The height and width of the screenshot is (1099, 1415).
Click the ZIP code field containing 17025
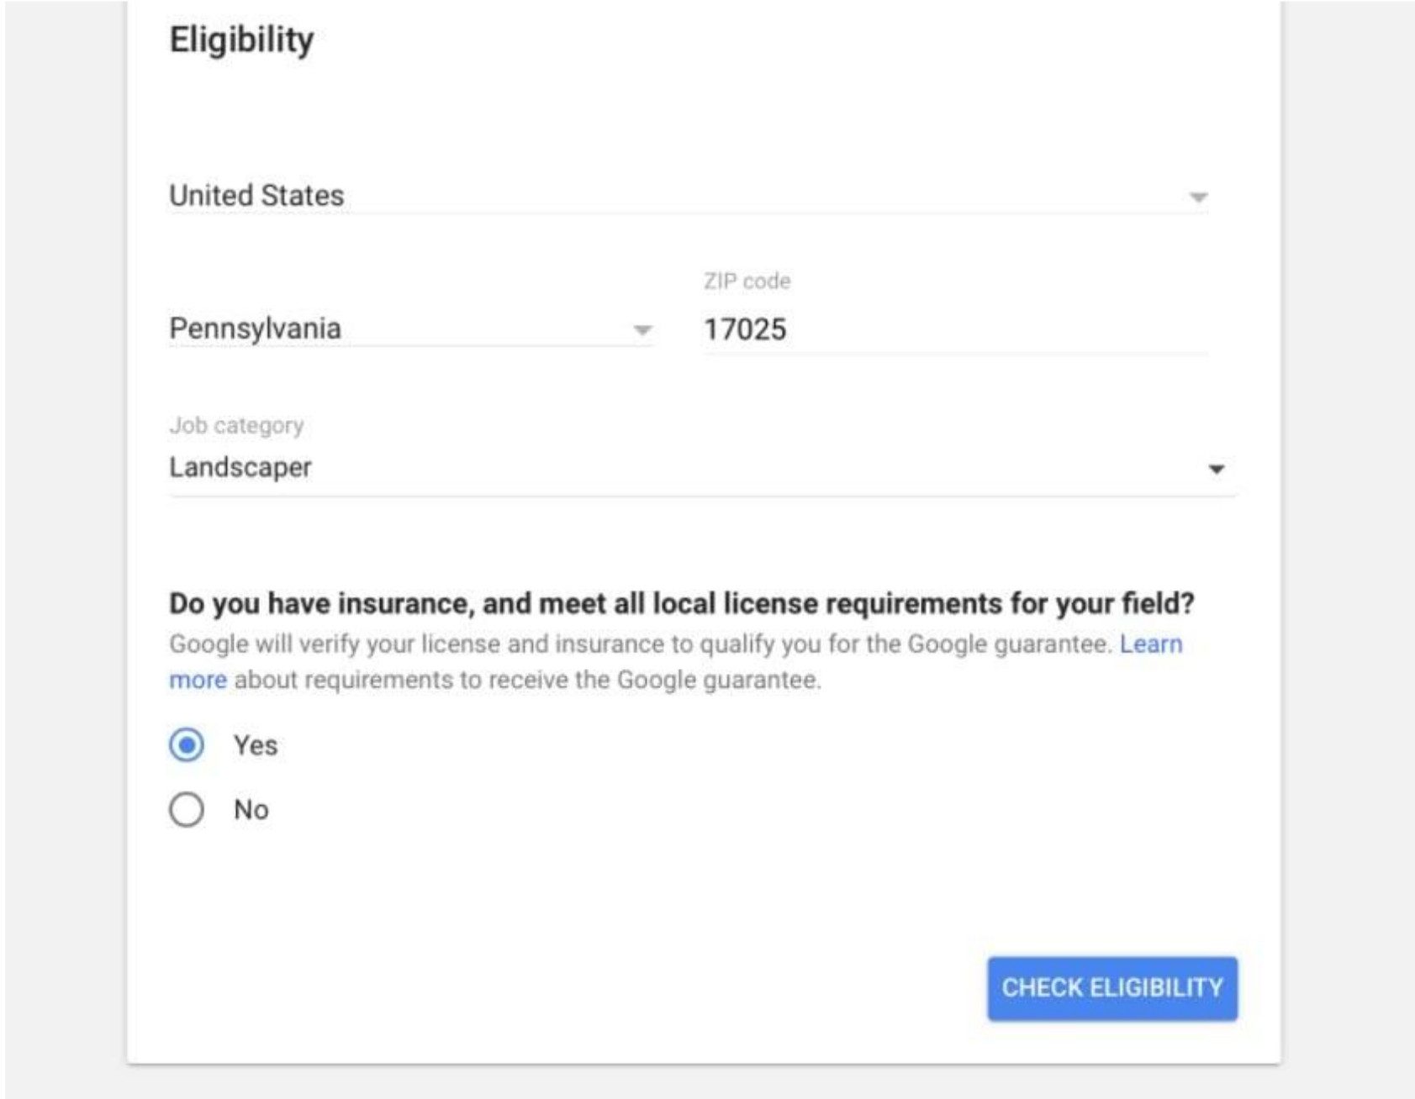click(955, 329)
